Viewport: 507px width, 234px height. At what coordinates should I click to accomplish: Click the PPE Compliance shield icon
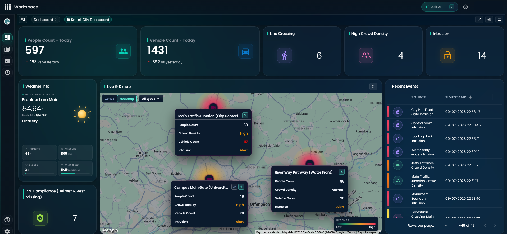(40, 218)
